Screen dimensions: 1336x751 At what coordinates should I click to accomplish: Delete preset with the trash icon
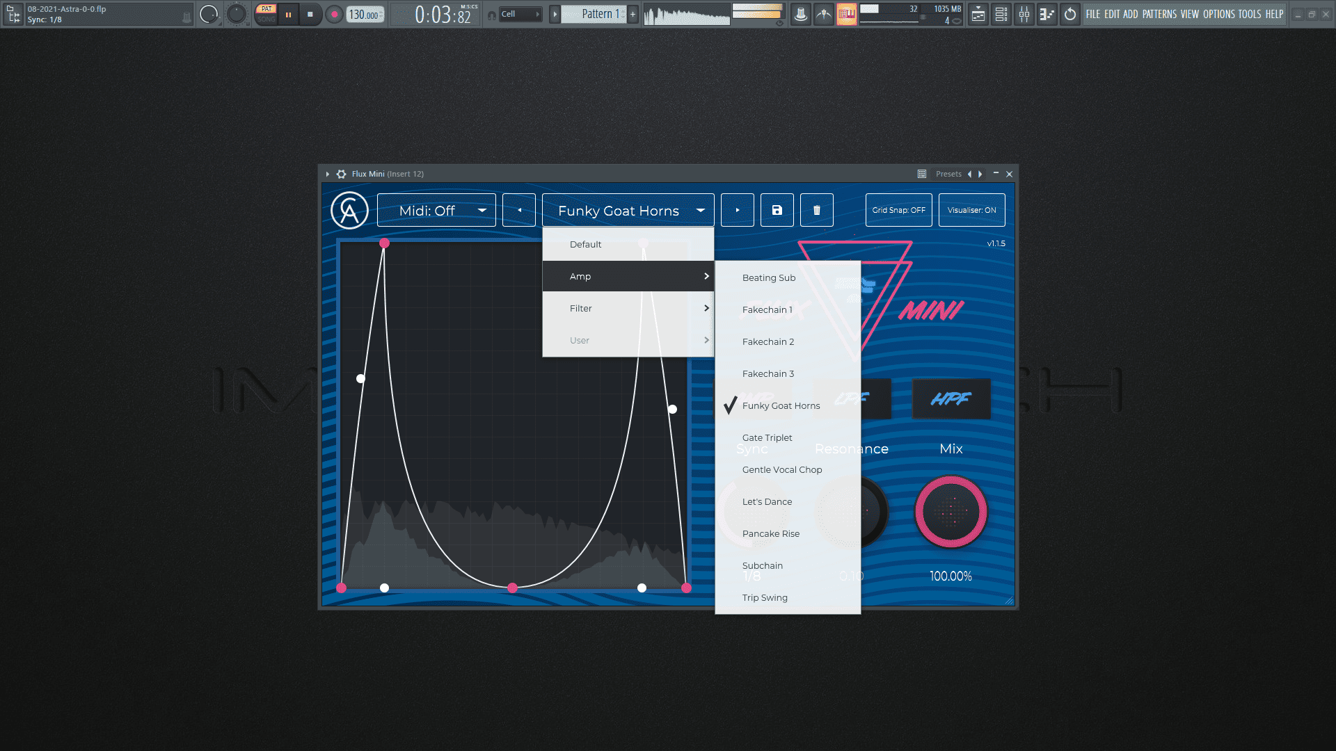click(817, 210)
